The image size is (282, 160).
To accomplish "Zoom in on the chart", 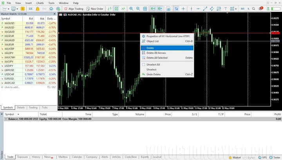I will click(131, 9).
